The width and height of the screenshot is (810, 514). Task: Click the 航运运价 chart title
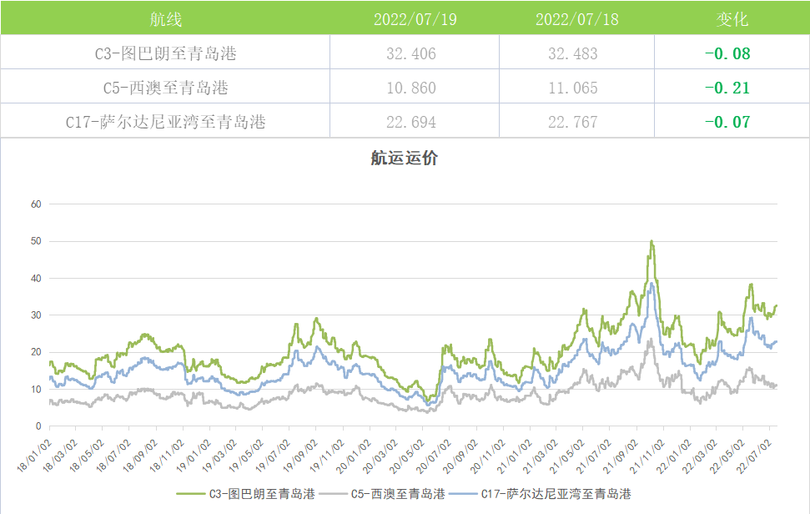click(x=404, y=159)
